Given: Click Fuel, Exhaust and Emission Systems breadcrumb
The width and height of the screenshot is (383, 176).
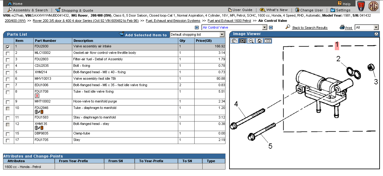Looking at the screenshot, I should (x=173, y=21).
